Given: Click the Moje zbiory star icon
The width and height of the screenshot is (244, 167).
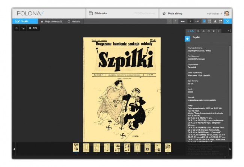Looking at the screenshot, I should 164,13.
